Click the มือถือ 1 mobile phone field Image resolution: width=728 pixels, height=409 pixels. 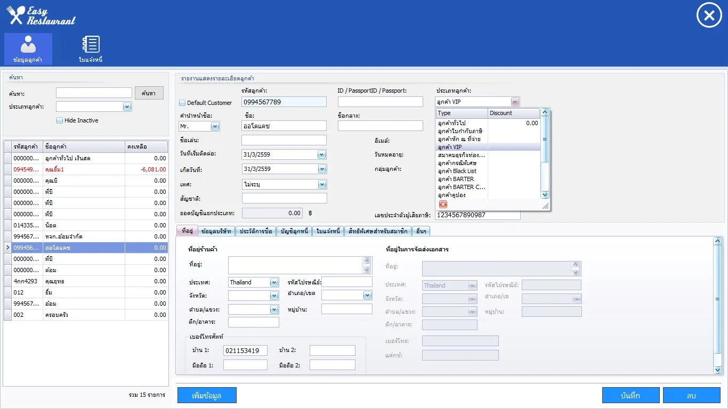point(245,365)
